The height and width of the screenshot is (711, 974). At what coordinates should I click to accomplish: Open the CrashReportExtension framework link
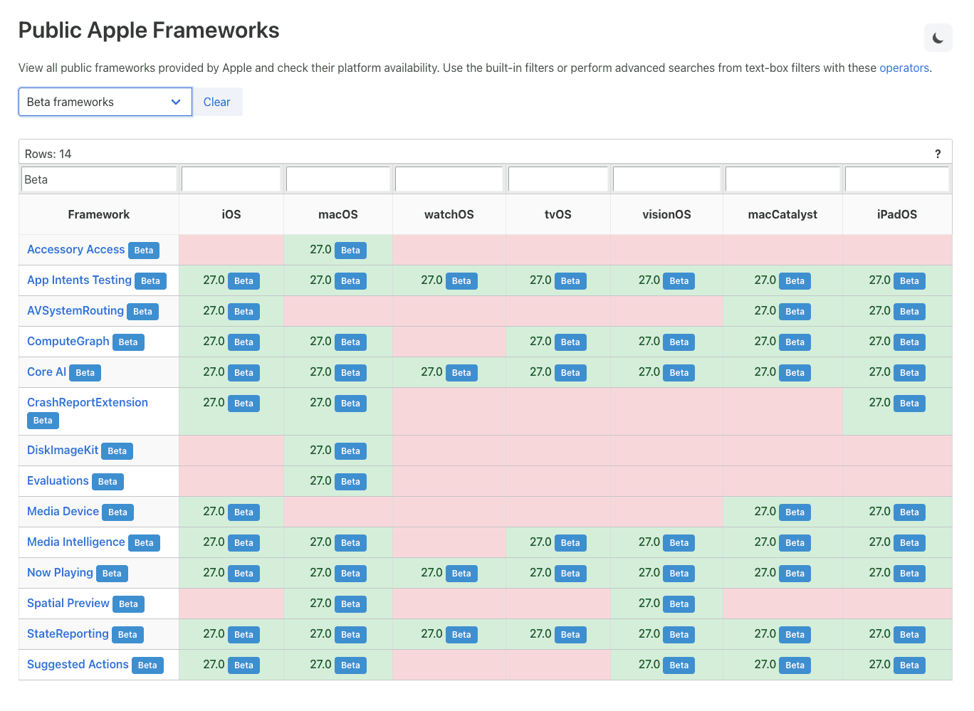pos(88,402)
